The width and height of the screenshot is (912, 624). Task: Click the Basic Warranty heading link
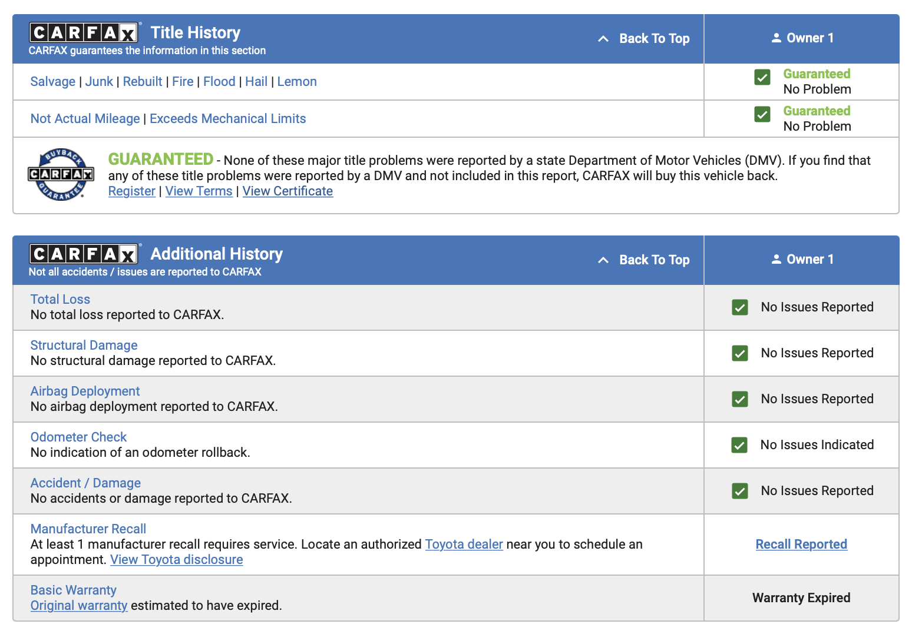pos(73,590)
